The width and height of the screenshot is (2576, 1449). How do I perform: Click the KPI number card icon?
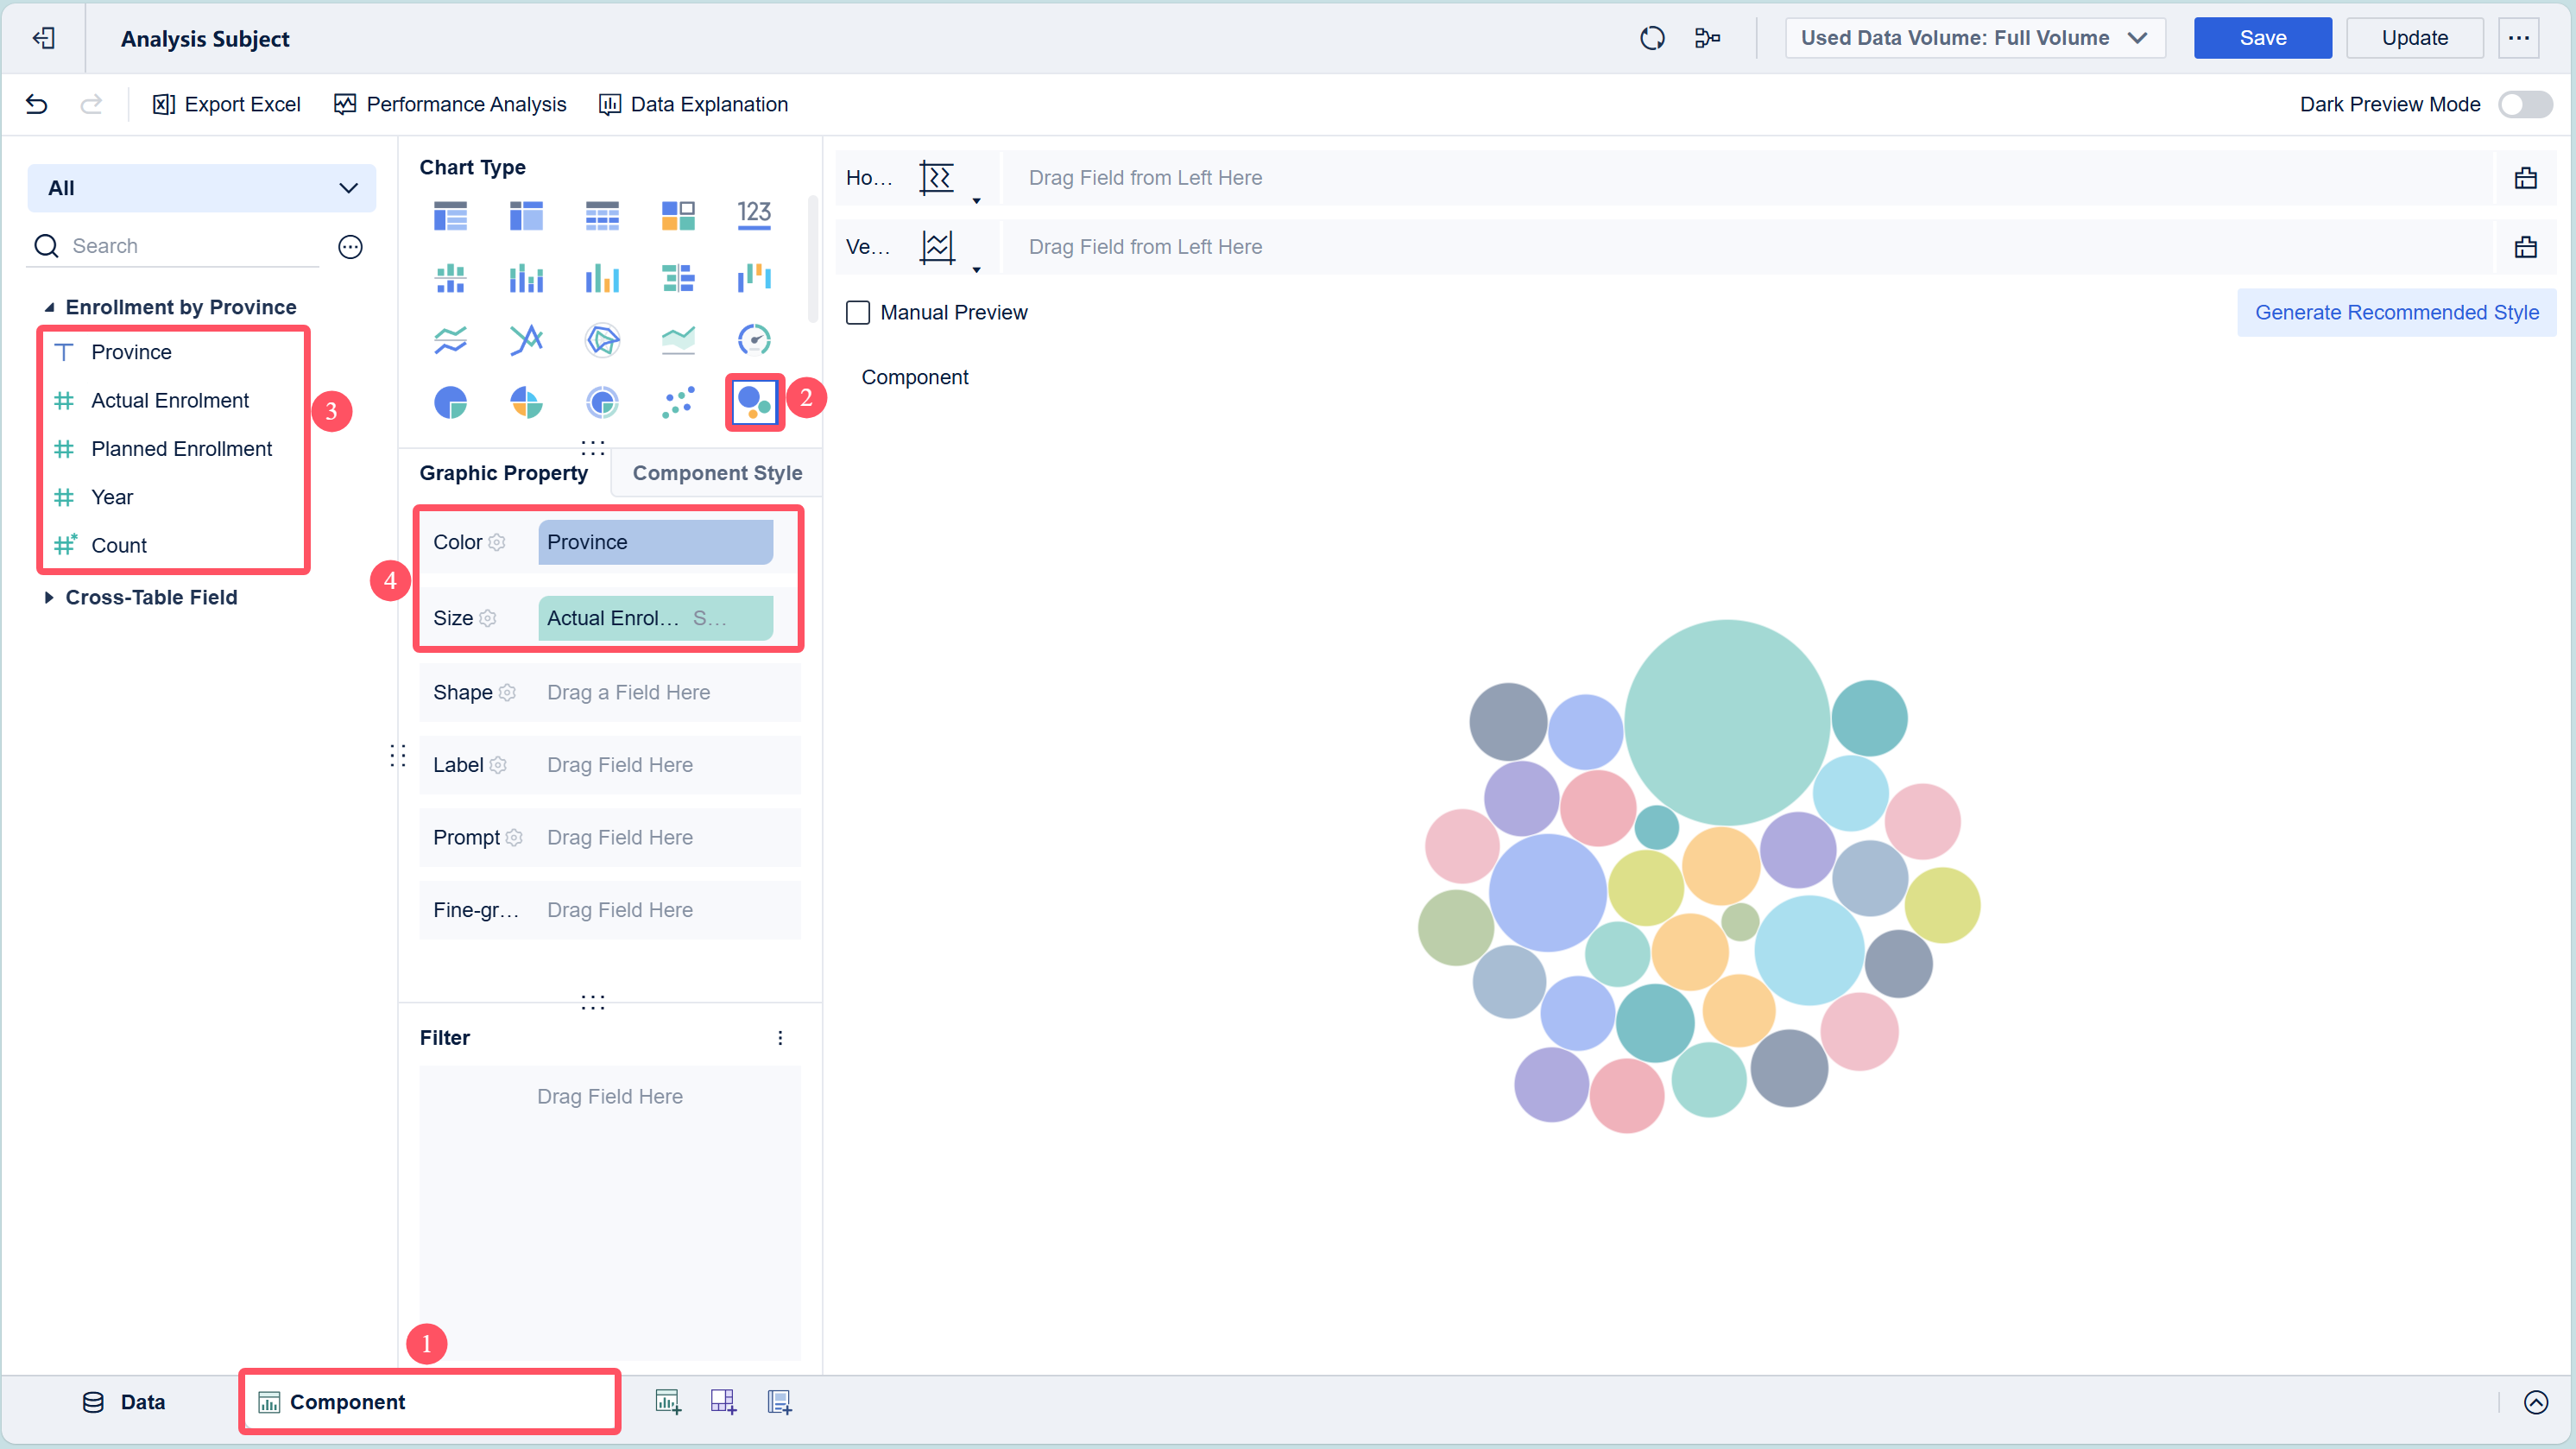754,214
